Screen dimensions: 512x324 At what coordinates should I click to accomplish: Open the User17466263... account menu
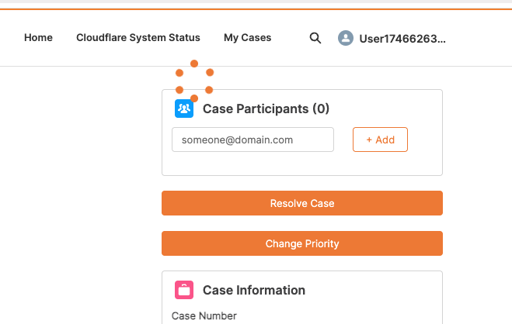coord(402,39)
